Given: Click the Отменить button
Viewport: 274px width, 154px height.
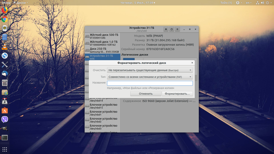Looking at the screenshot, I should point(146,94).
